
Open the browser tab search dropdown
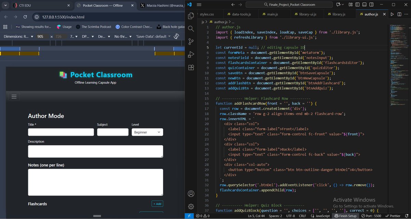5,5
